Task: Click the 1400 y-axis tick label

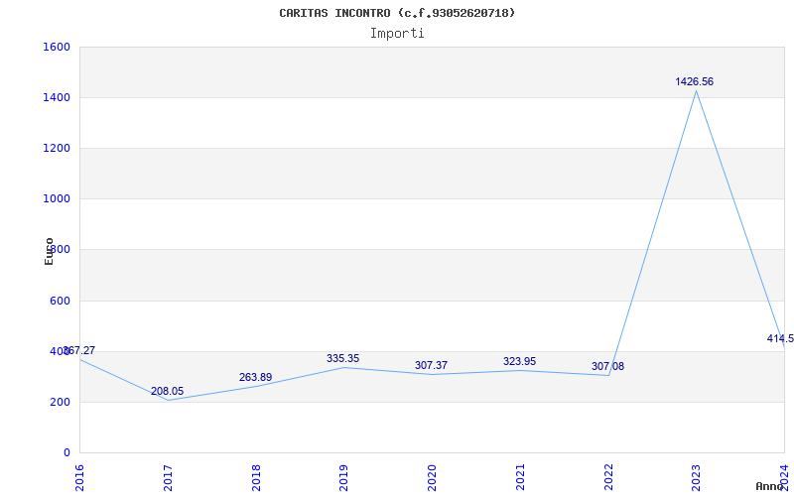Action: (57, 97)
